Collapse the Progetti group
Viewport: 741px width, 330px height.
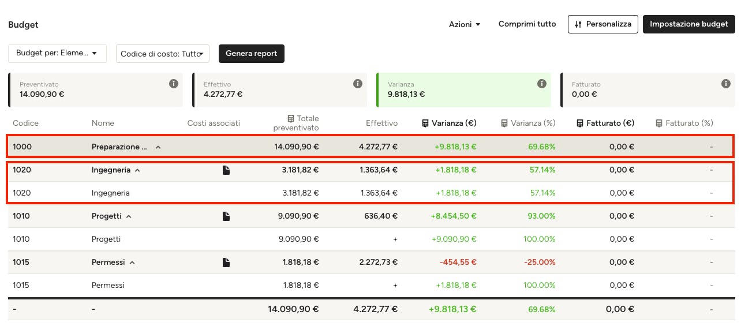pyautogui.click(x=129, y=216)
